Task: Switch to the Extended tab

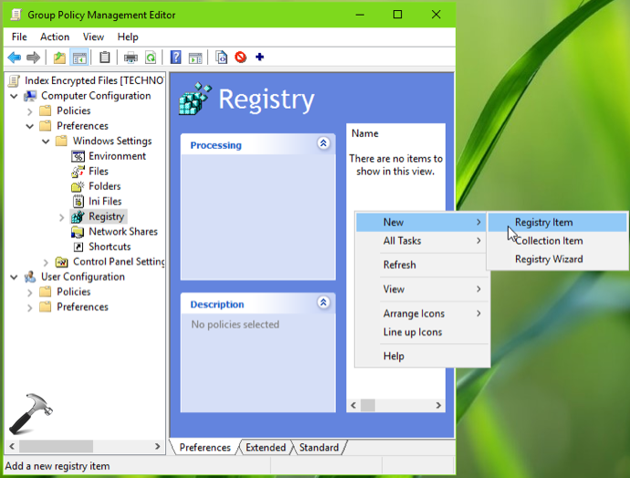Action: [x=265, y=447]
